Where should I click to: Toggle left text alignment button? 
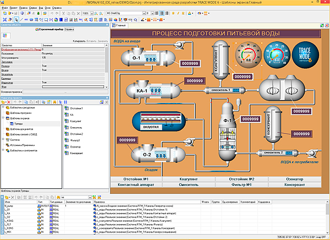point(157,13)
